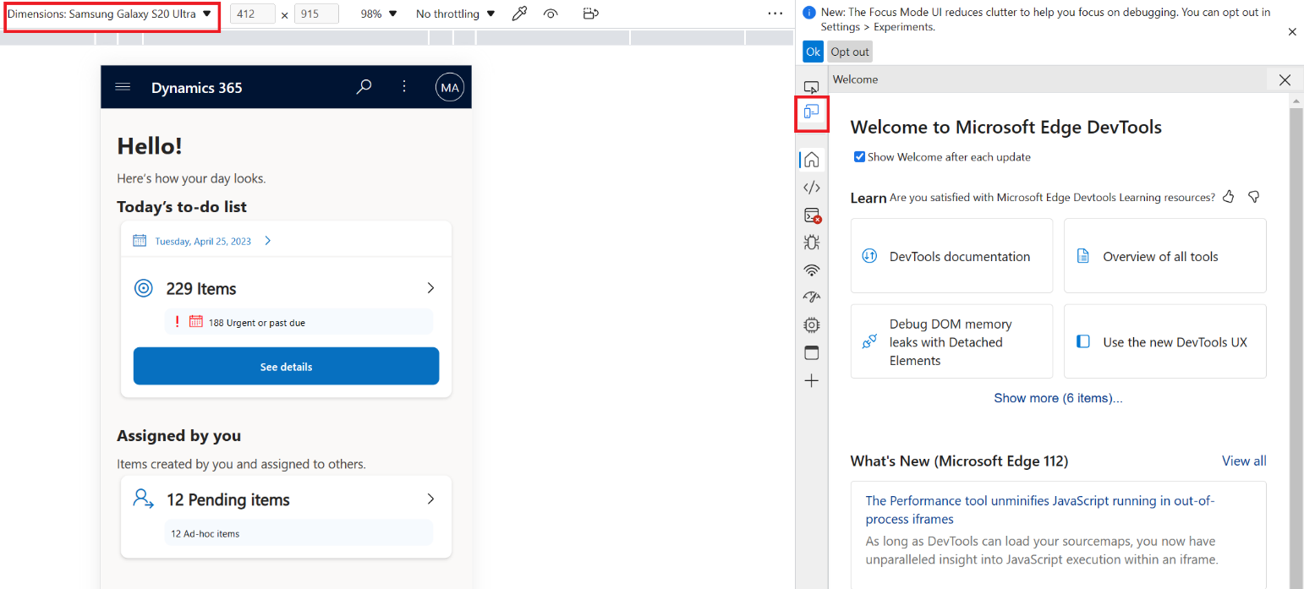Close the Welcome tab
1304x589 pixels.
1285,79
